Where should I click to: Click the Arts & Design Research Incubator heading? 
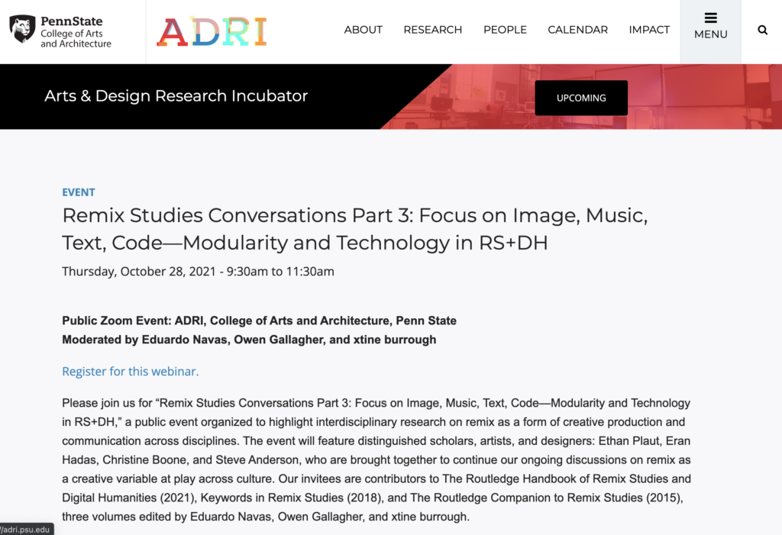pos(176,95)
